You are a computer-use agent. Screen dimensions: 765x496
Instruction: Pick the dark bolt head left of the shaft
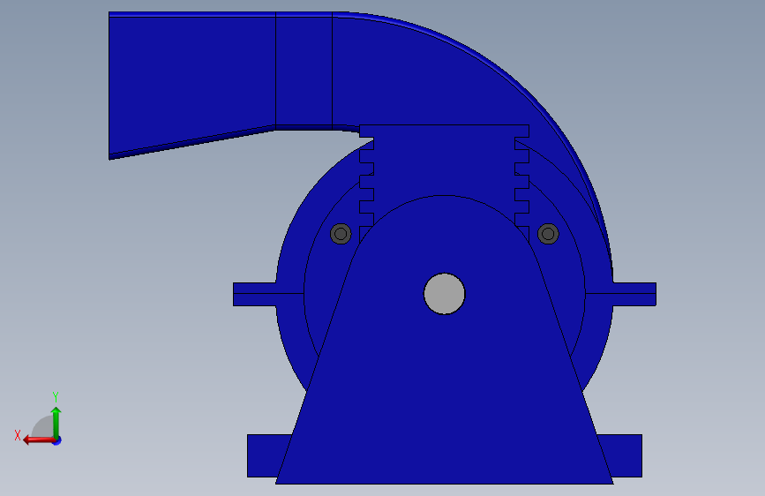click(341, 234)
